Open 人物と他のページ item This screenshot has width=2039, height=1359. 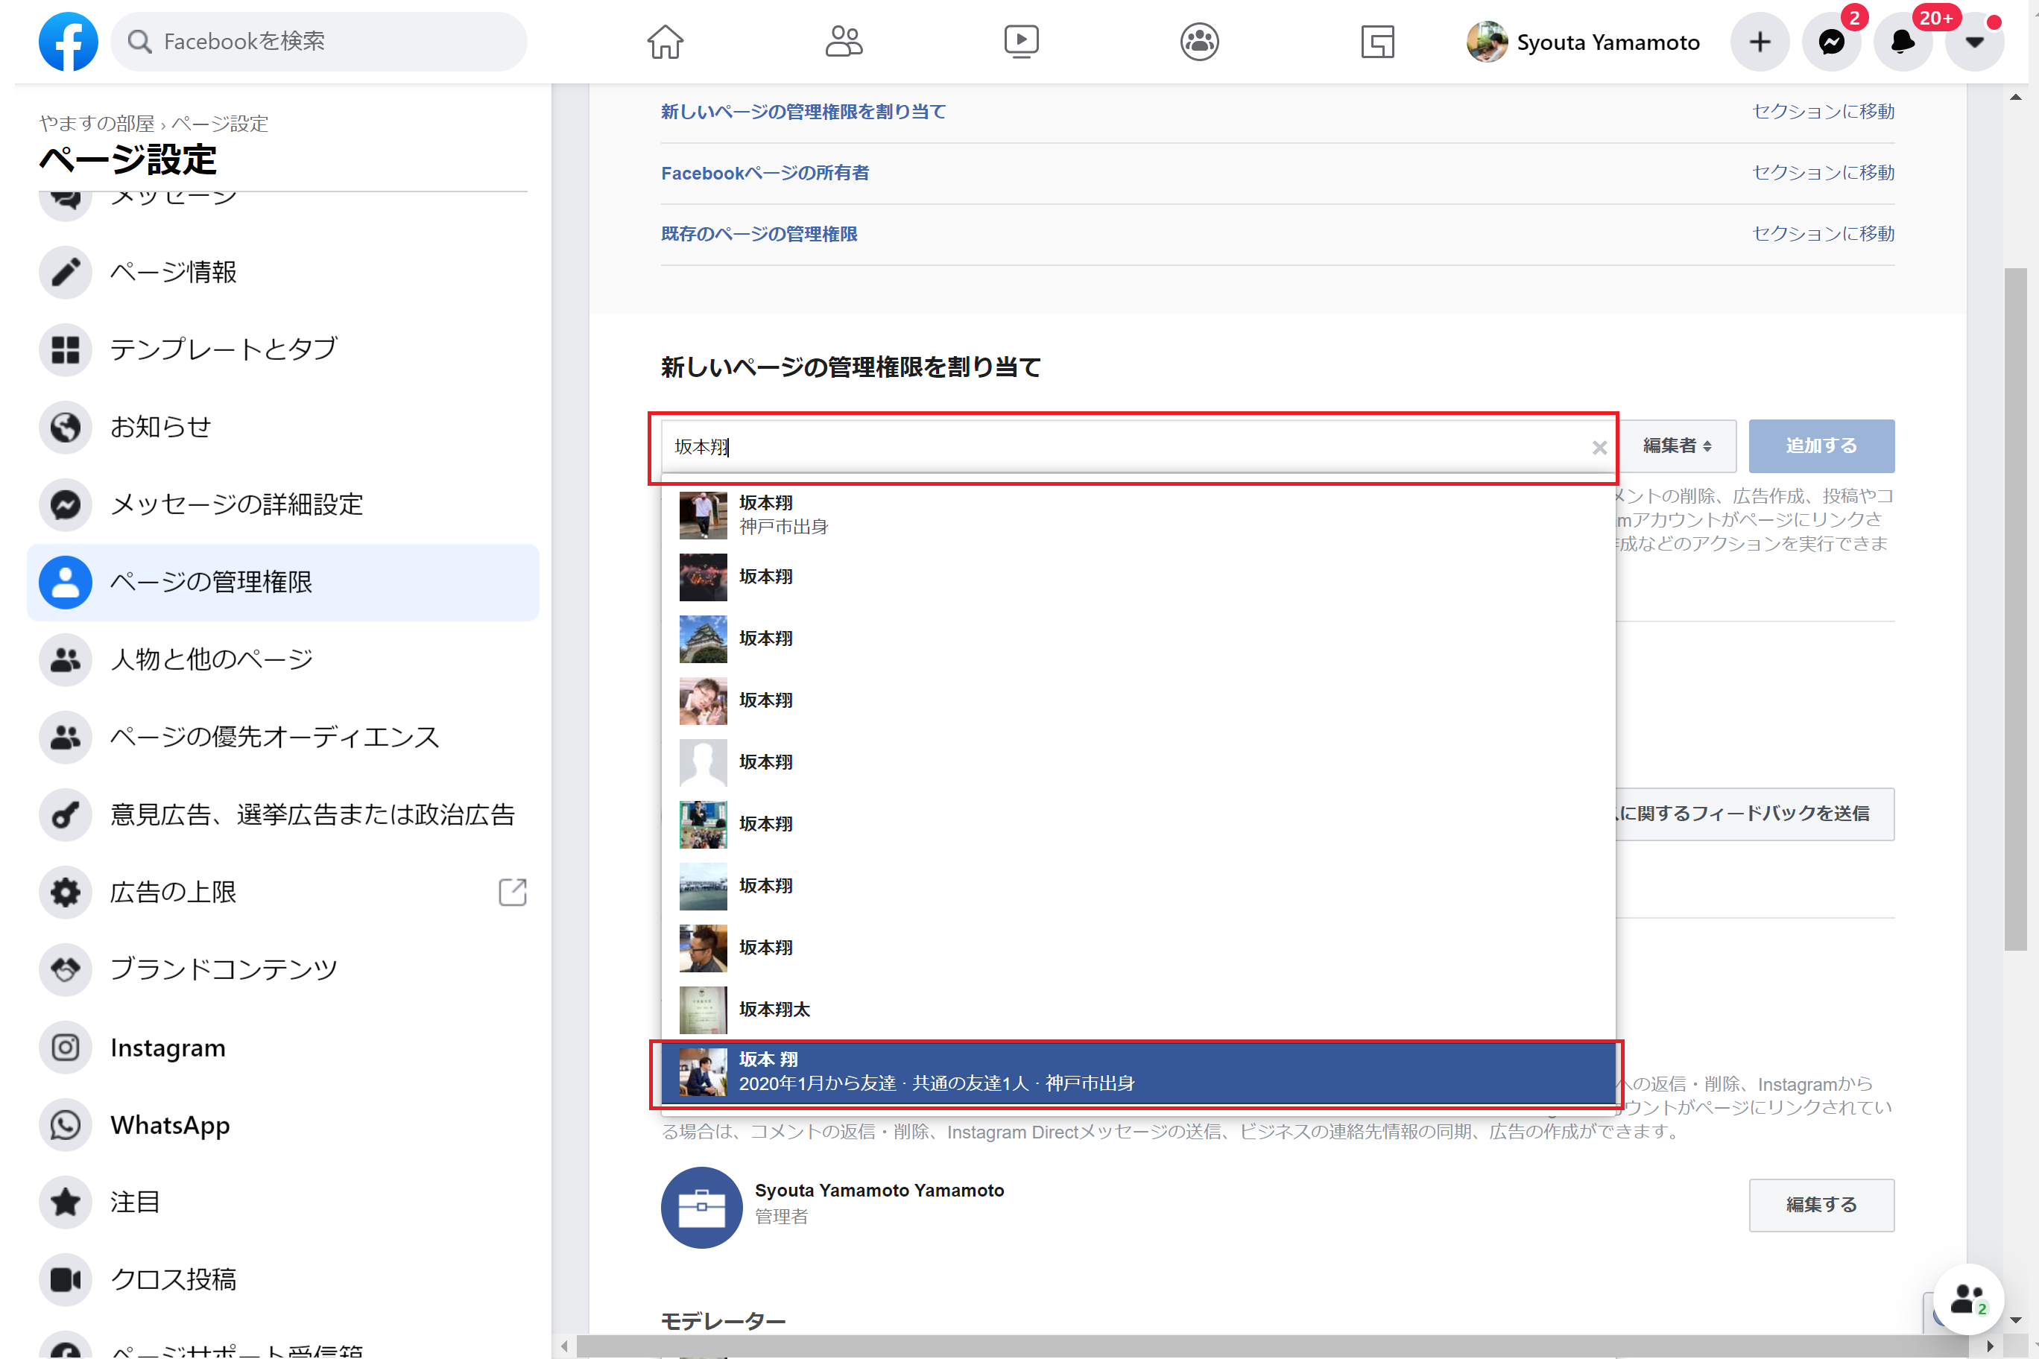[x=282, y=659]
